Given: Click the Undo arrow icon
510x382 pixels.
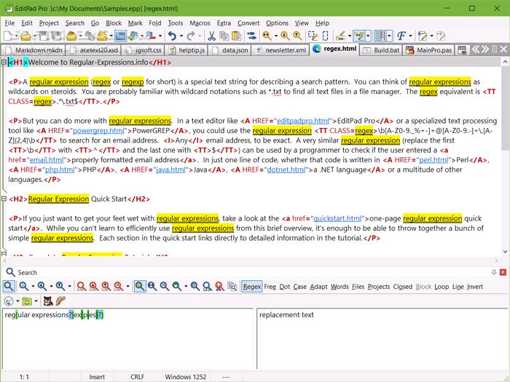Looking at the screenshot, I should point(172,36).
